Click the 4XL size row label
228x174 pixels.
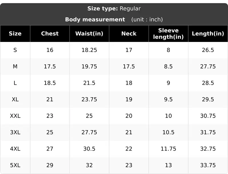point(15,149)
